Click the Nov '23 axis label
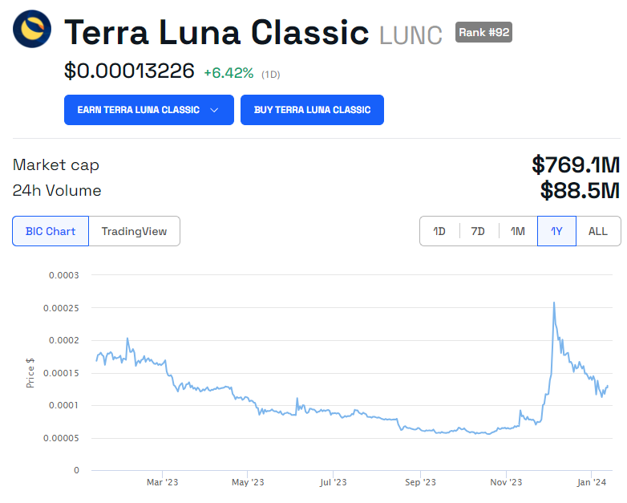Image resolution: width=627 pixels, height=503 pixels. click(x=506, y=482)
